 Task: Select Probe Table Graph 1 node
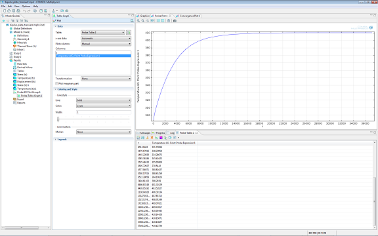tap(30, 96)
